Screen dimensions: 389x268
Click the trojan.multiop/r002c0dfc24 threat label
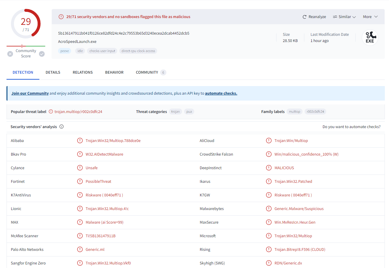[x=78, y=112]
